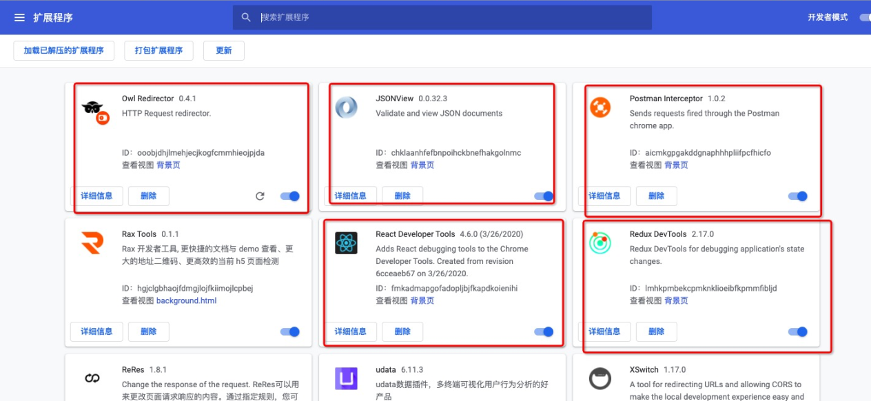871x401 pixels.
Task: Click the JSONView extension icon
Action: click(x=346, y=108)
